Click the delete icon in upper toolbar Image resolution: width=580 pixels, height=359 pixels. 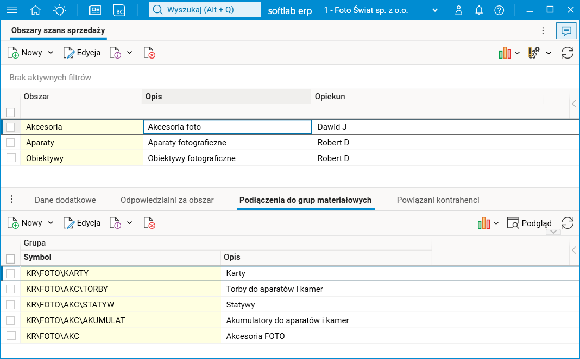tap(149, 53)
